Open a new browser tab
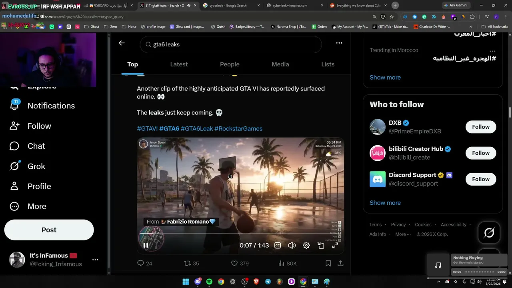Screen dimensions: 512x288 395,6
